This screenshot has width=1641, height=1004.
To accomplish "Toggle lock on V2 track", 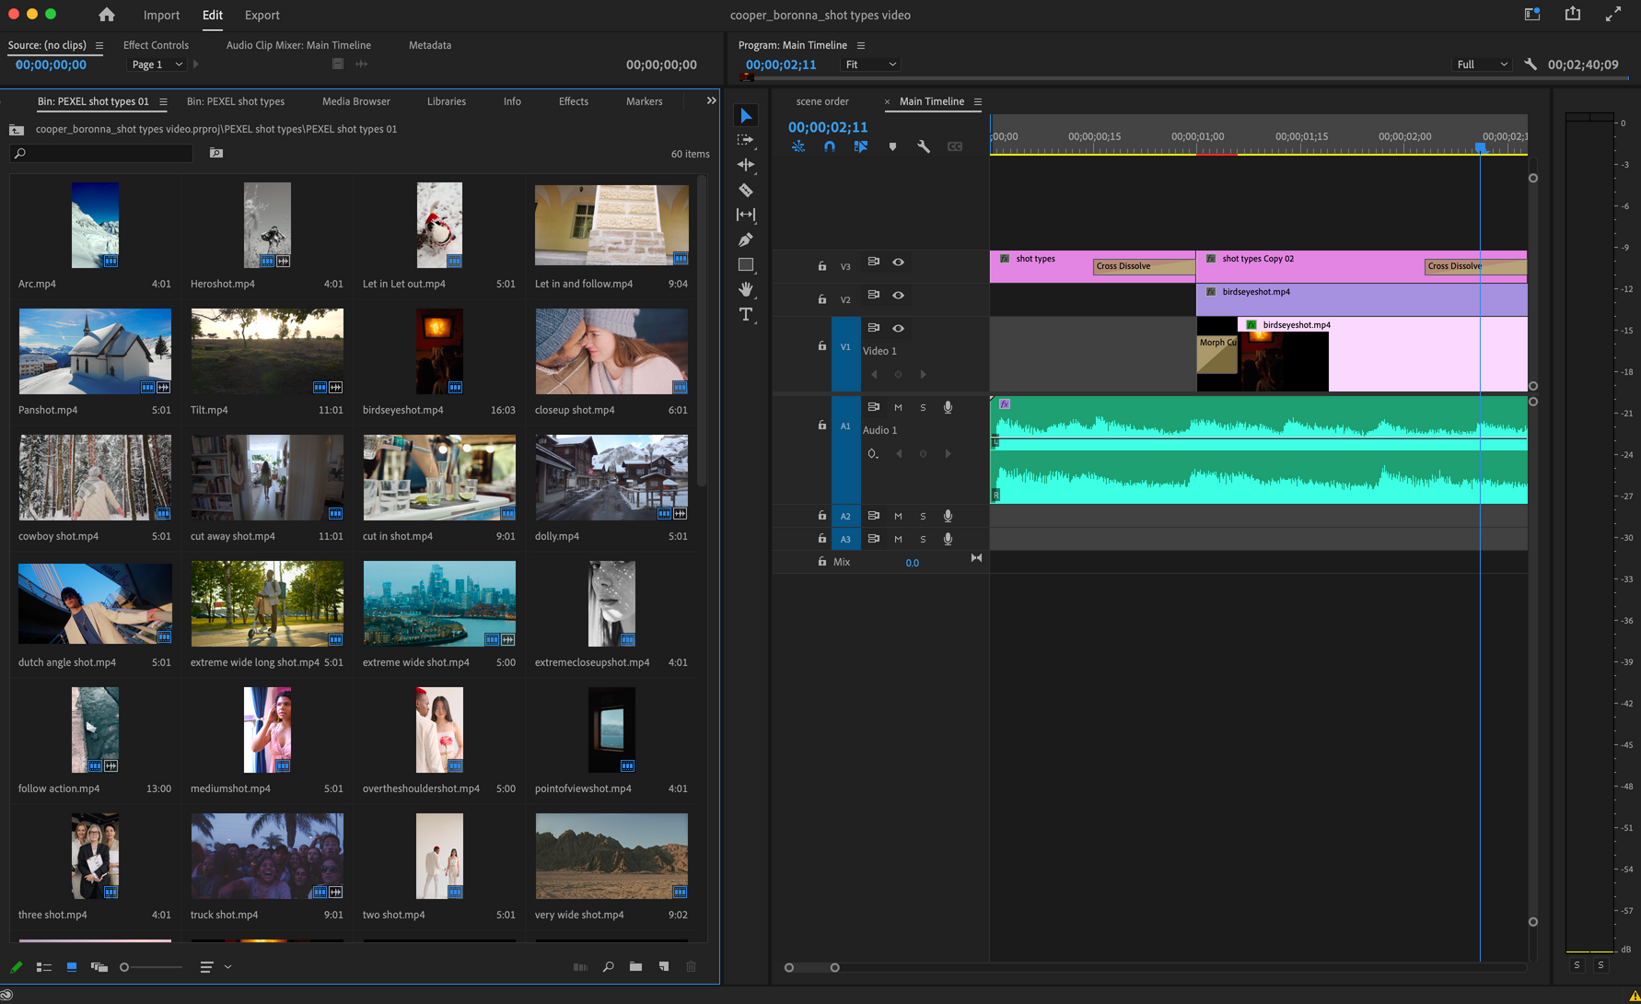I will tap(822, 299).
